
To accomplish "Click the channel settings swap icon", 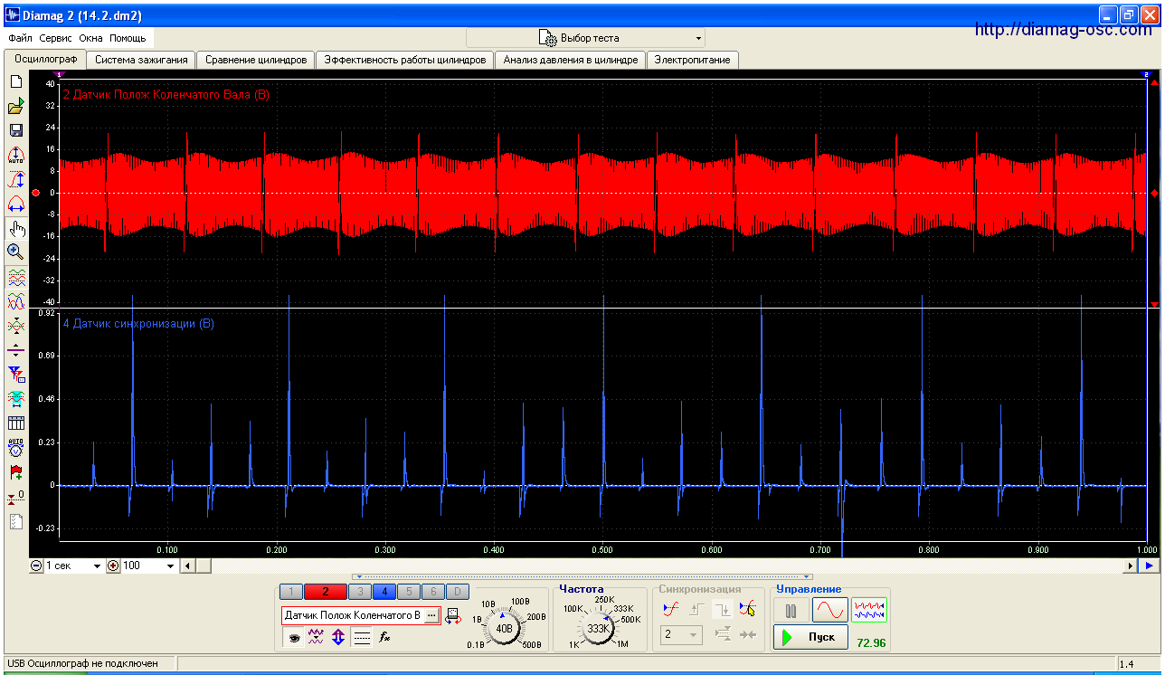I will pos(453,616).
